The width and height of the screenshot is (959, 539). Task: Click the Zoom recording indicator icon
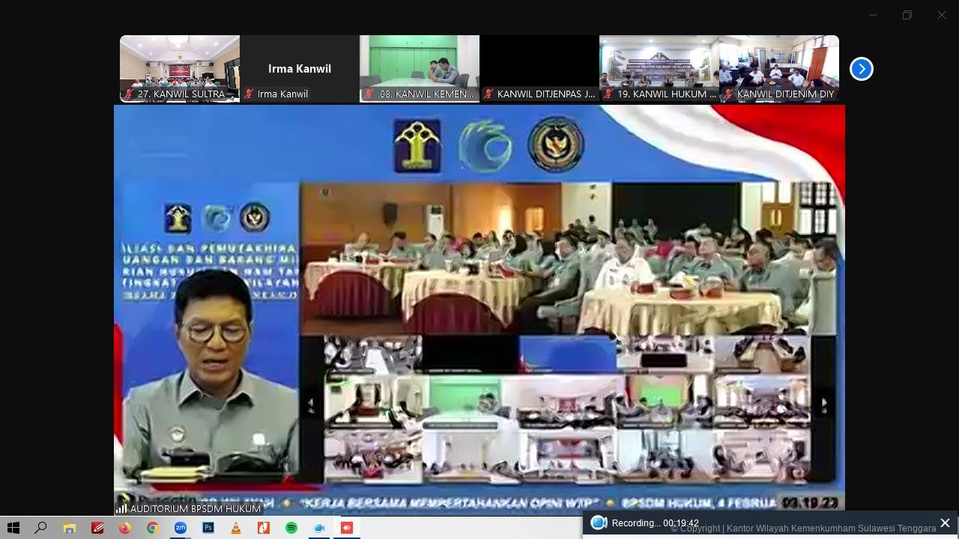click(x=599, y=523)
